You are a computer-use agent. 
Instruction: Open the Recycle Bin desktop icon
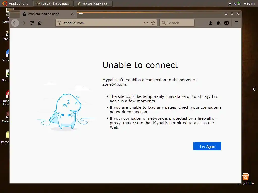tap(246, 179)
